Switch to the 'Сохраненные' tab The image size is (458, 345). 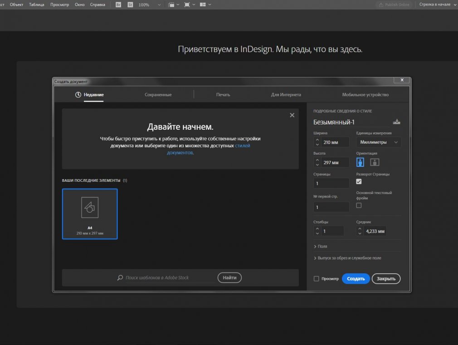(x=158, y=95)
